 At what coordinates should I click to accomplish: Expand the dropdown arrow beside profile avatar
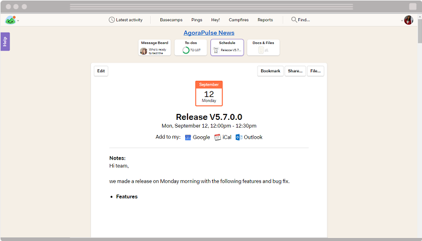coord(402,20)
